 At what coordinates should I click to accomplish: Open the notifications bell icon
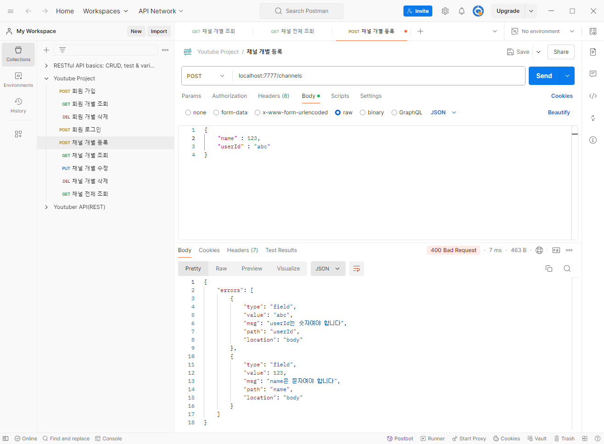(x=462, y=11)
